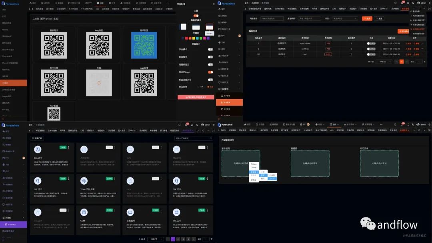The width and height of the screenshot is (432, 243).
Task: Click the 角色名称 role name input field
Action: click(272, 18)
